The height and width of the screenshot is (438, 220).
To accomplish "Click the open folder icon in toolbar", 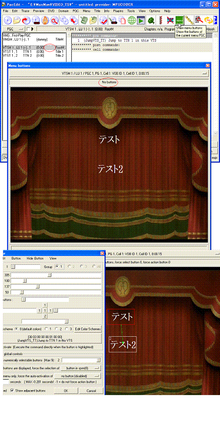I will 17,21.
